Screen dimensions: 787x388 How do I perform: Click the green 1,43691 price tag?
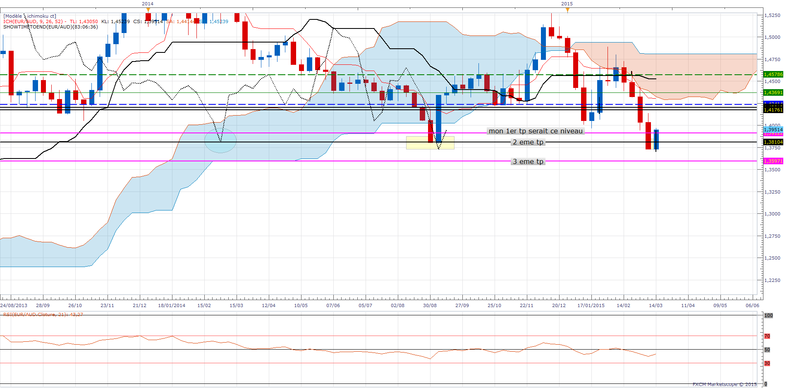pyautogui.click(x=773, y=92)
